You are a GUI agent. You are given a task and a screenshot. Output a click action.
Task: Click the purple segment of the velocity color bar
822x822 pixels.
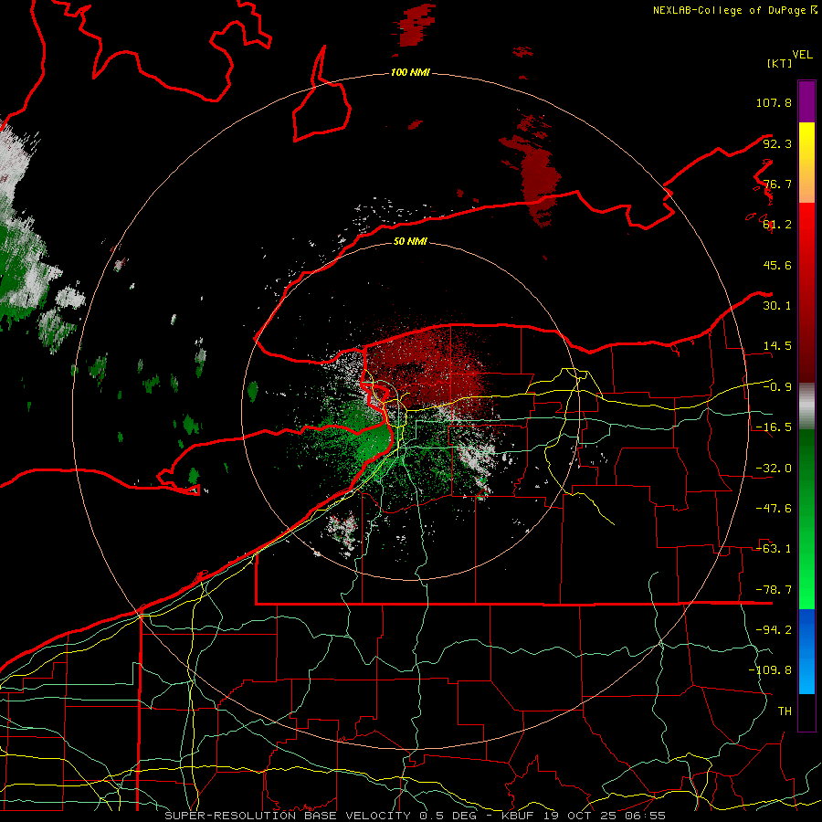pyautogui.click(x=806, y=101)
